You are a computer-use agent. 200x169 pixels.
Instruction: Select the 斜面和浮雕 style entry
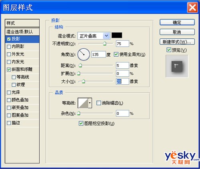point(22,70)
